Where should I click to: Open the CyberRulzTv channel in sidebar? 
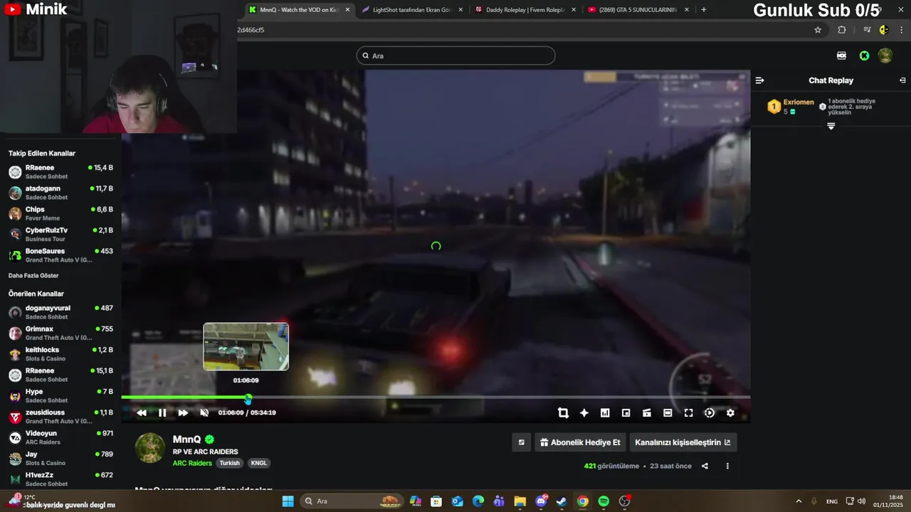(x=60, y=234)
